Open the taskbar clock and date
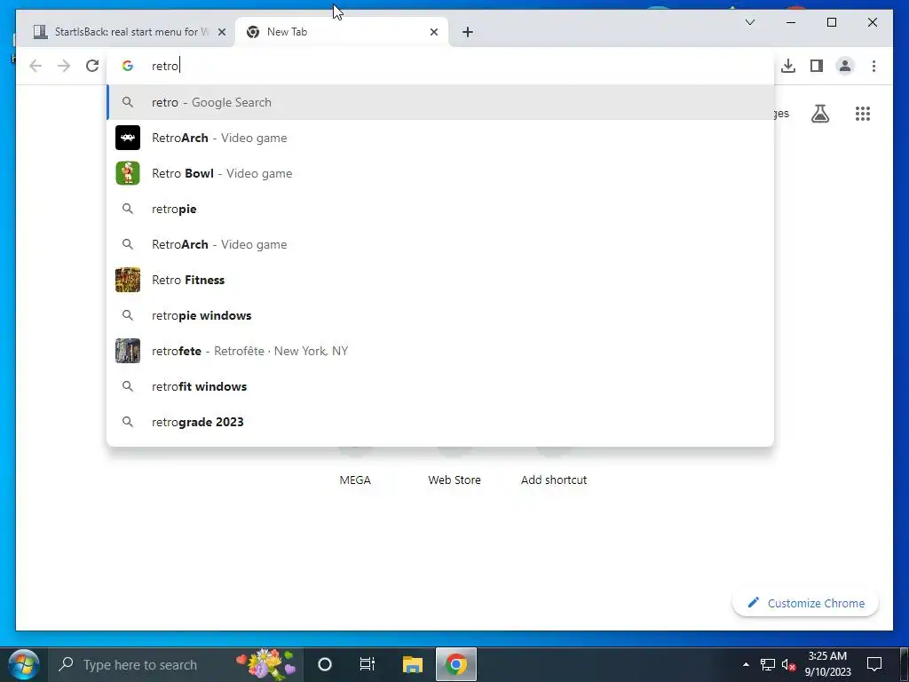Image resolution: width=909 pixels, height=682 pixels. tap(828, 664)
